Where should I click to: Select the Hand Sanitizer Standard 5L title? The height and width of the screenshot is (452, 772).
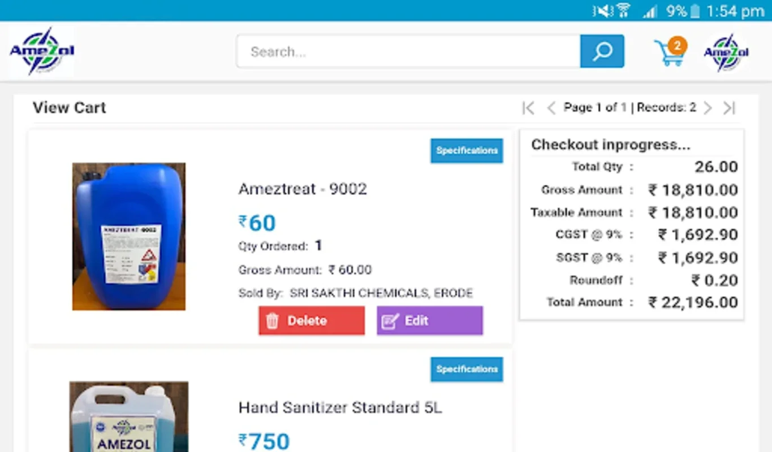pos(340,407)
